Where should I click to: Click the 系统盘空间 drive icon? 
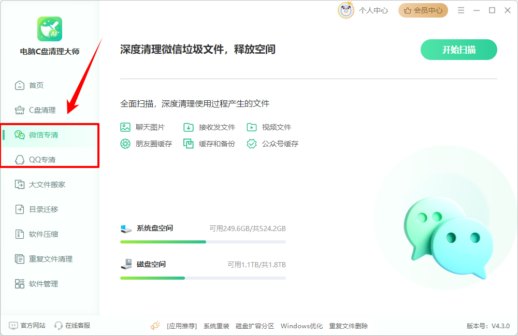pos(126,228)
